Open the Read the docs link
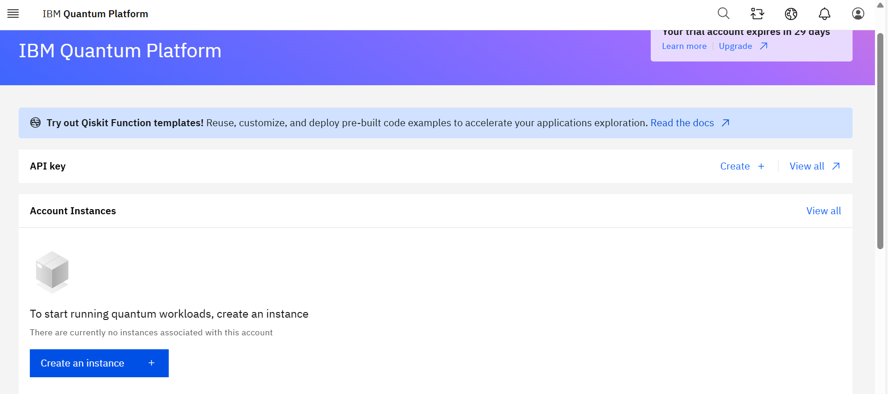This screenshot has height=394, width=888. coord(682,123)
